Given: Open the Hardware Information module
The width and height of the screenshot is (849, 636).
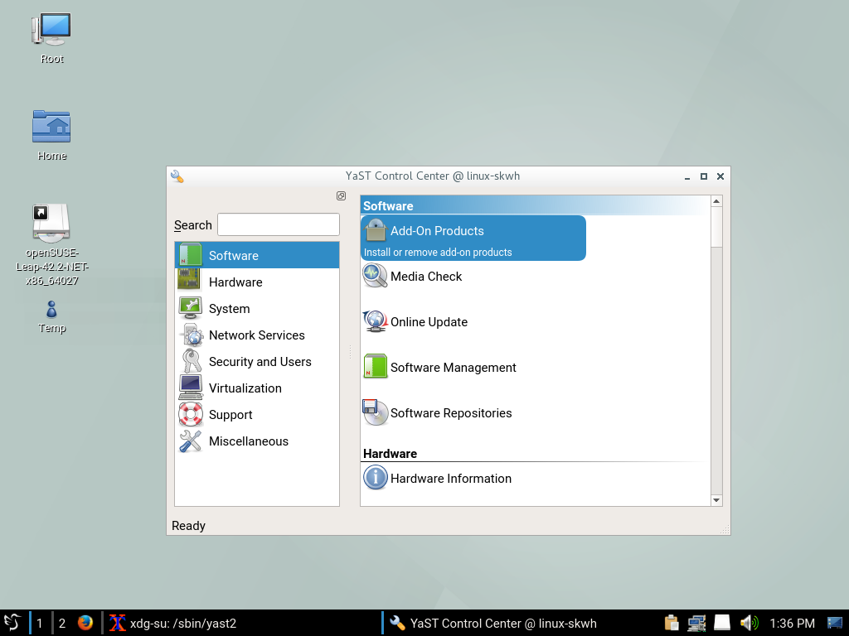Looking at the screenshot, I should pos(450,479).
